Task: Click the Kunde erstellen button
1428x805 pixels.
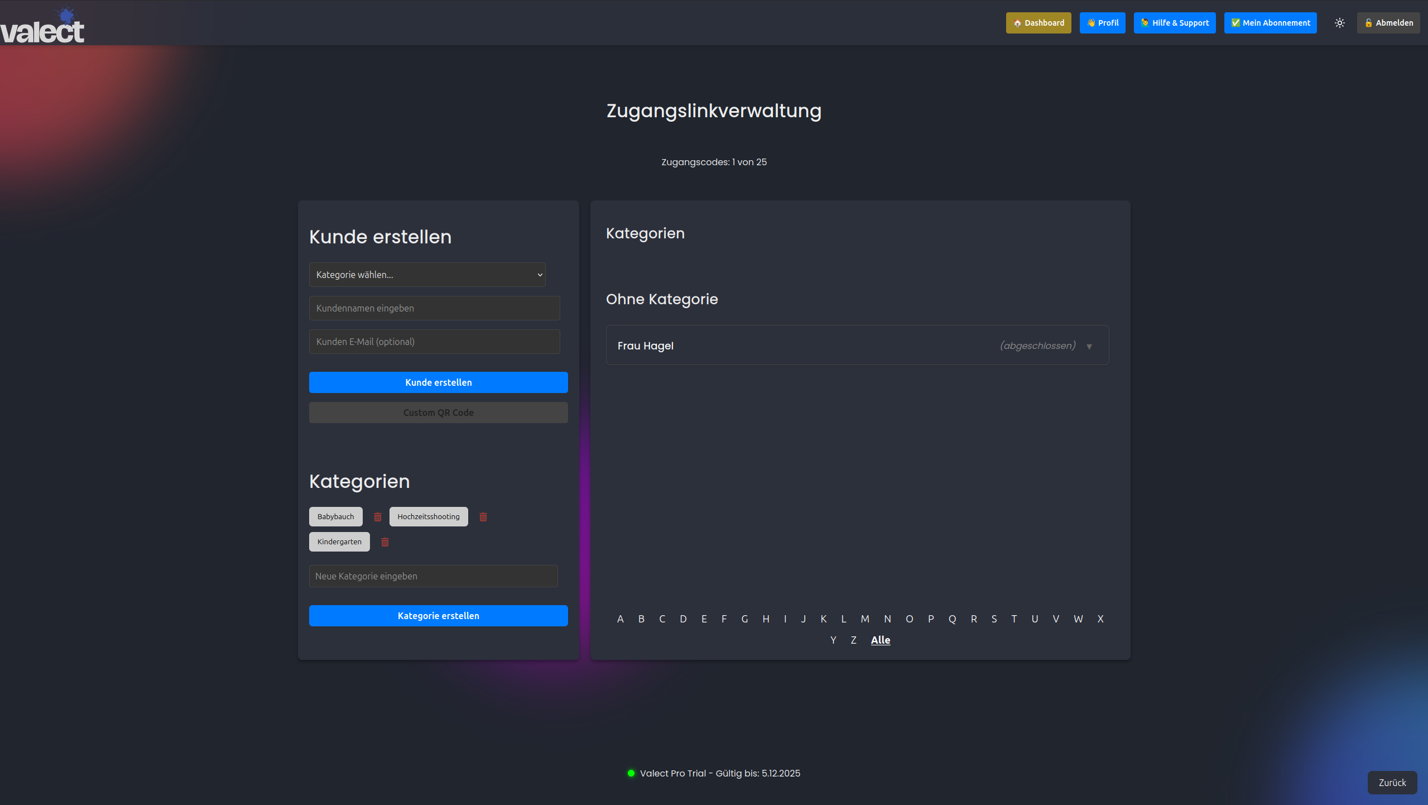Action: point(438,382)
